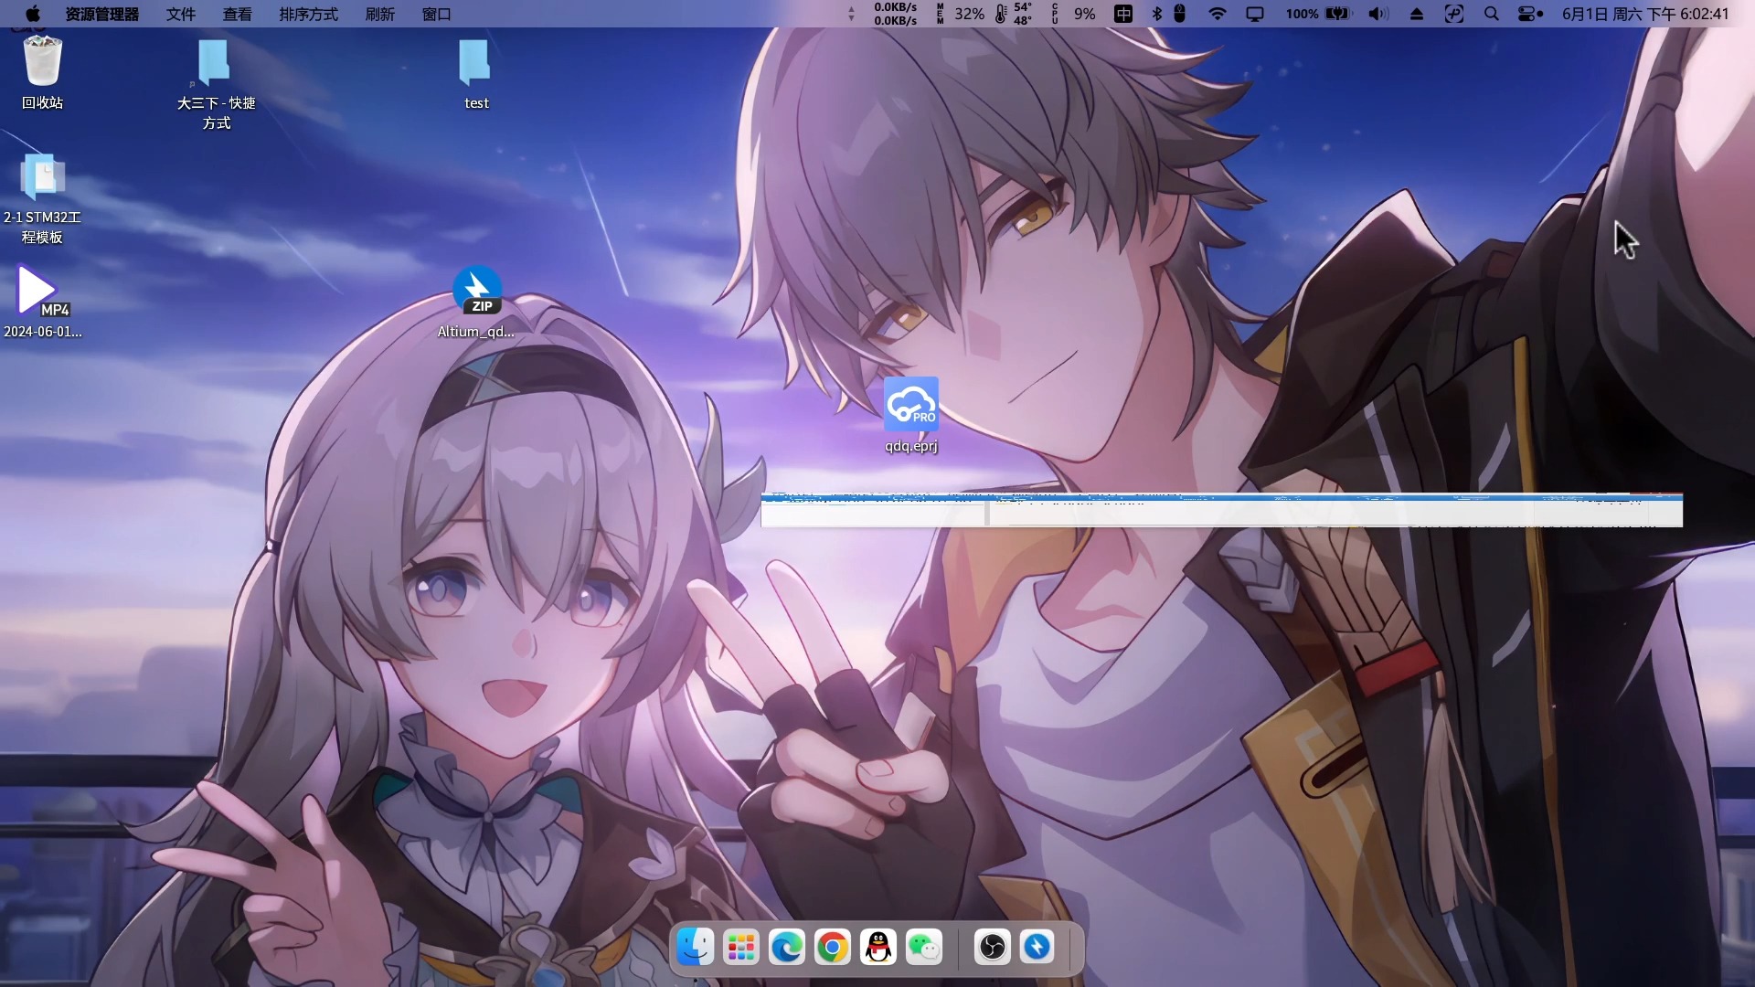
Task: Select the test folder on desktop
Action: tap(475, 74)
